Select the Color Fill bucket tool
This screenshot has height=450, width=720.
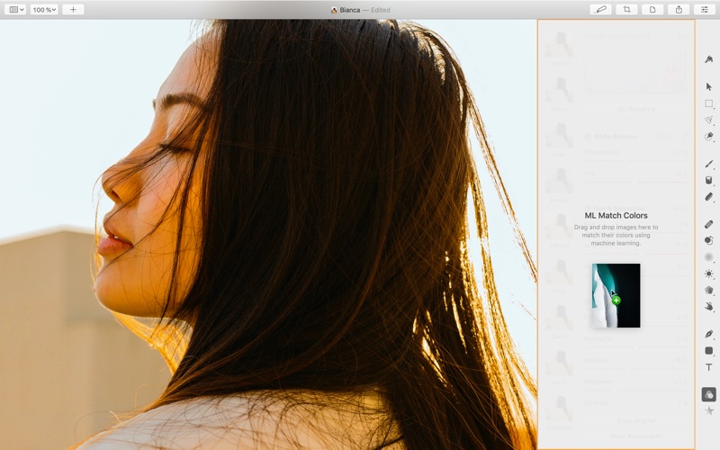point(709,181)
